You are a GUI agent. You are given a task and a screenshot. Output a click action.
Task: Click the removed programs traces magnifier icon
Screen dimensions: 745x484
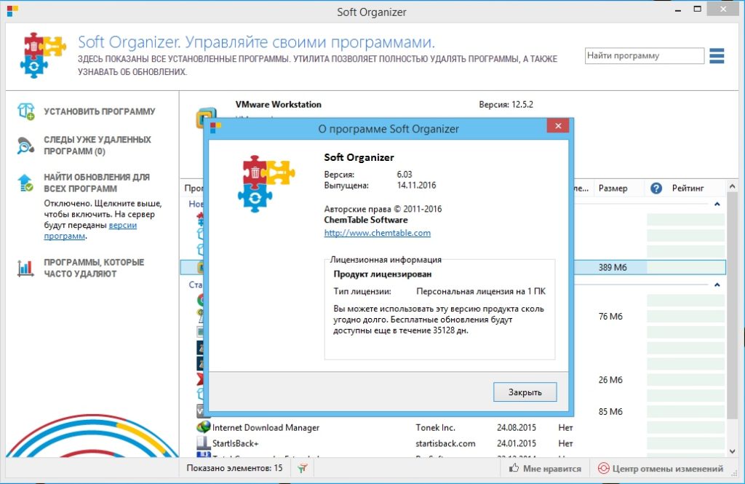pyautogui.click(x=25, y=146)
